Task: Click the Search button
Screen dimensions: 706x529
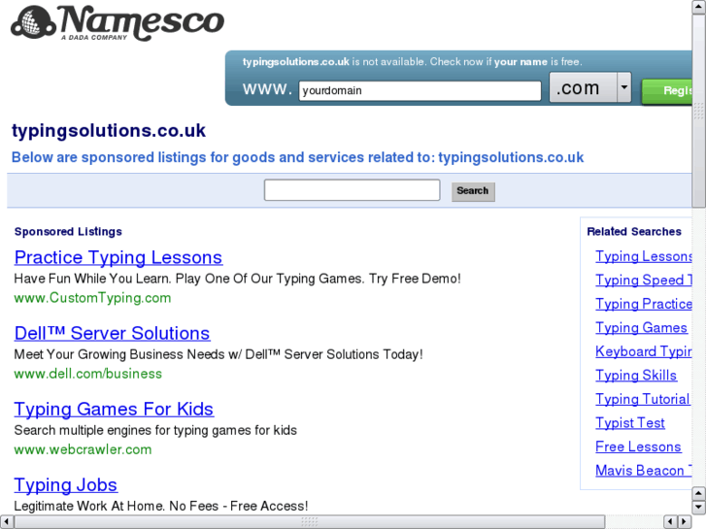Action: (x=473, y=191)
